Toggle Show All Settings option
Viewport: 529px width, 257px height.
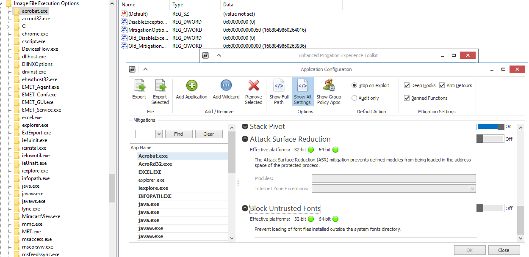click(x=302, y=91)
